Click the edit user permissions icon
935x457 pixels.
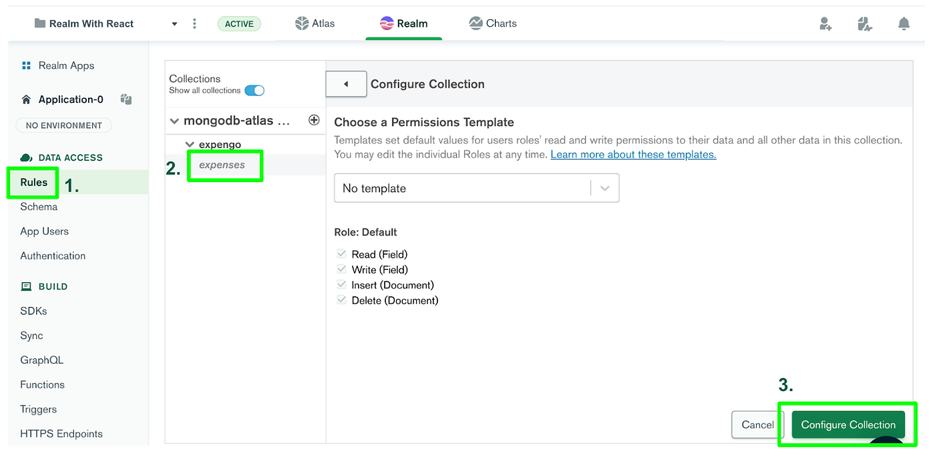[x=865, y=23]
